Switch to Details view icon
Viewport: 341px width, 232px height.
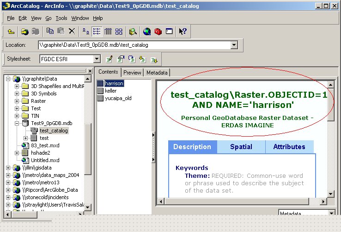pyautogui.click(x=108, y=31)
